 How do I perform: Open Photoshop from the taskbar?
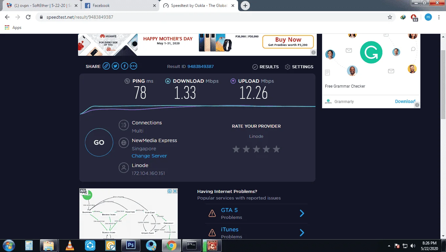tap(131, 245)
